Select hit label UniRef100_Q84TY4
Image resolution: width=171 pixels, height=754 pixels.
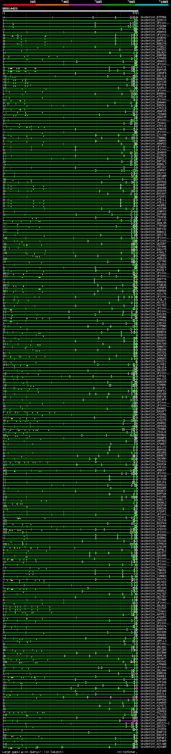pyautogui.click(x=153, y=279)
